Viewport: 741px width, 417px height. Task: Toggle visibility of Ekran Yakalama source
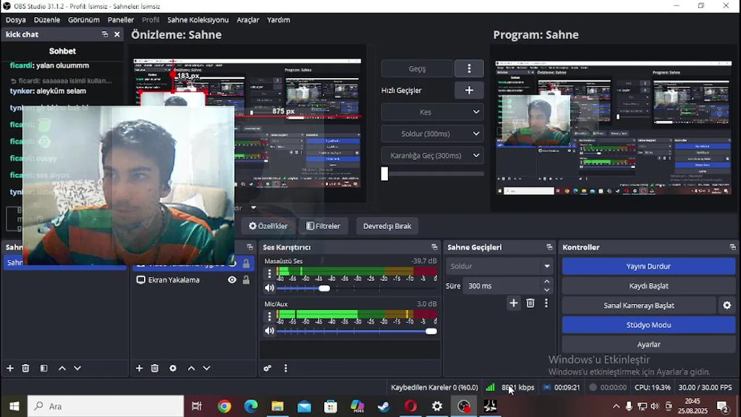pyautogui.click(x=232, y=280)
